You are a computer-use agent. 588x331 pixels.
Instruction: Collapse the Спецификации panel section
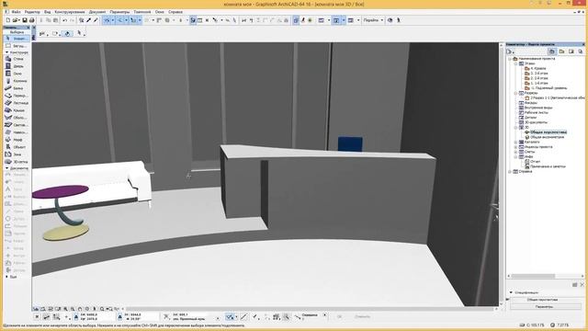pyautogui.click(x=511, y=292)
